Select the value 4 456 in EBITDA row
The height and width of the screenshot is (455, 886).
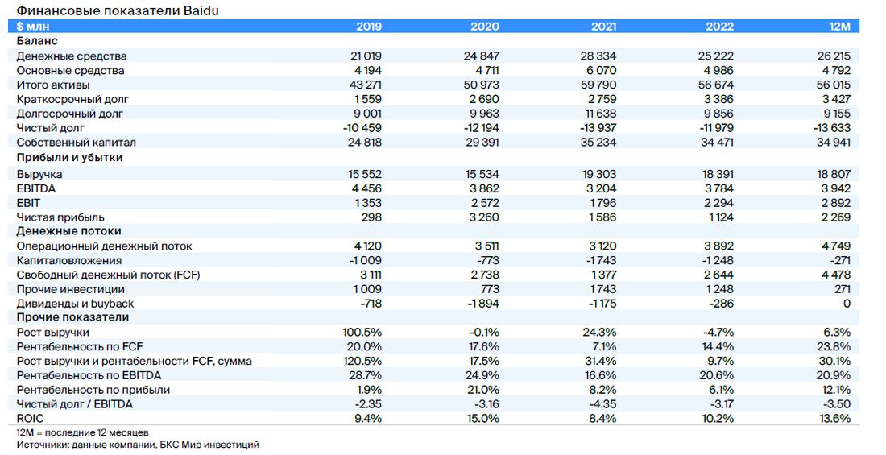click(366, 188)
